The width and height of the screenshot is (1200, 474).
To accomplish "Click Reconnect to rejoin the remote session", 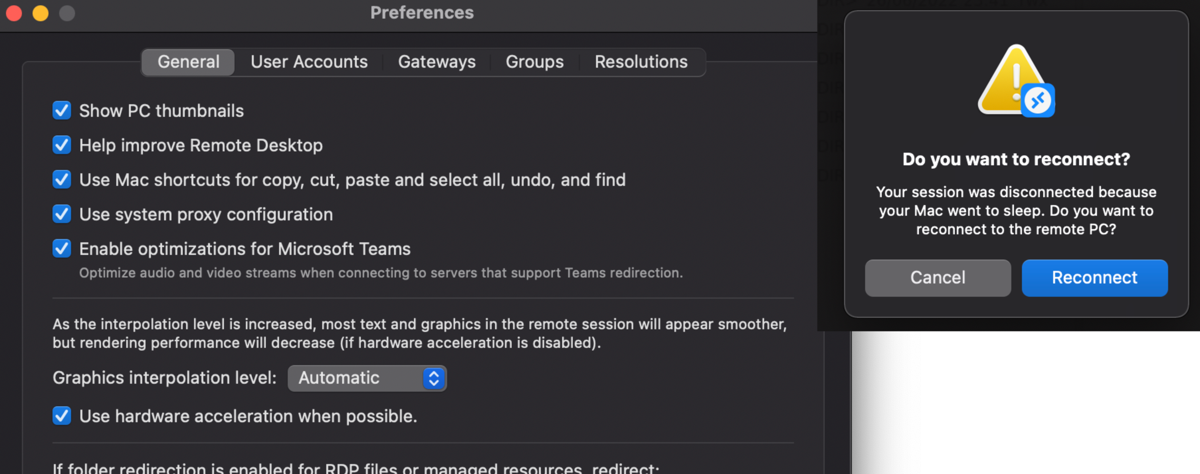I will [1094, 277].
